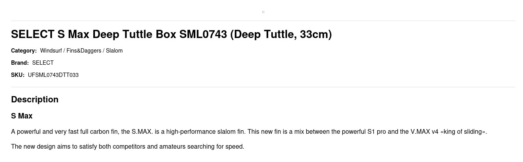523x162 pixels.
Task: Click the SELECT S Max product title heading
Action: 171,35
